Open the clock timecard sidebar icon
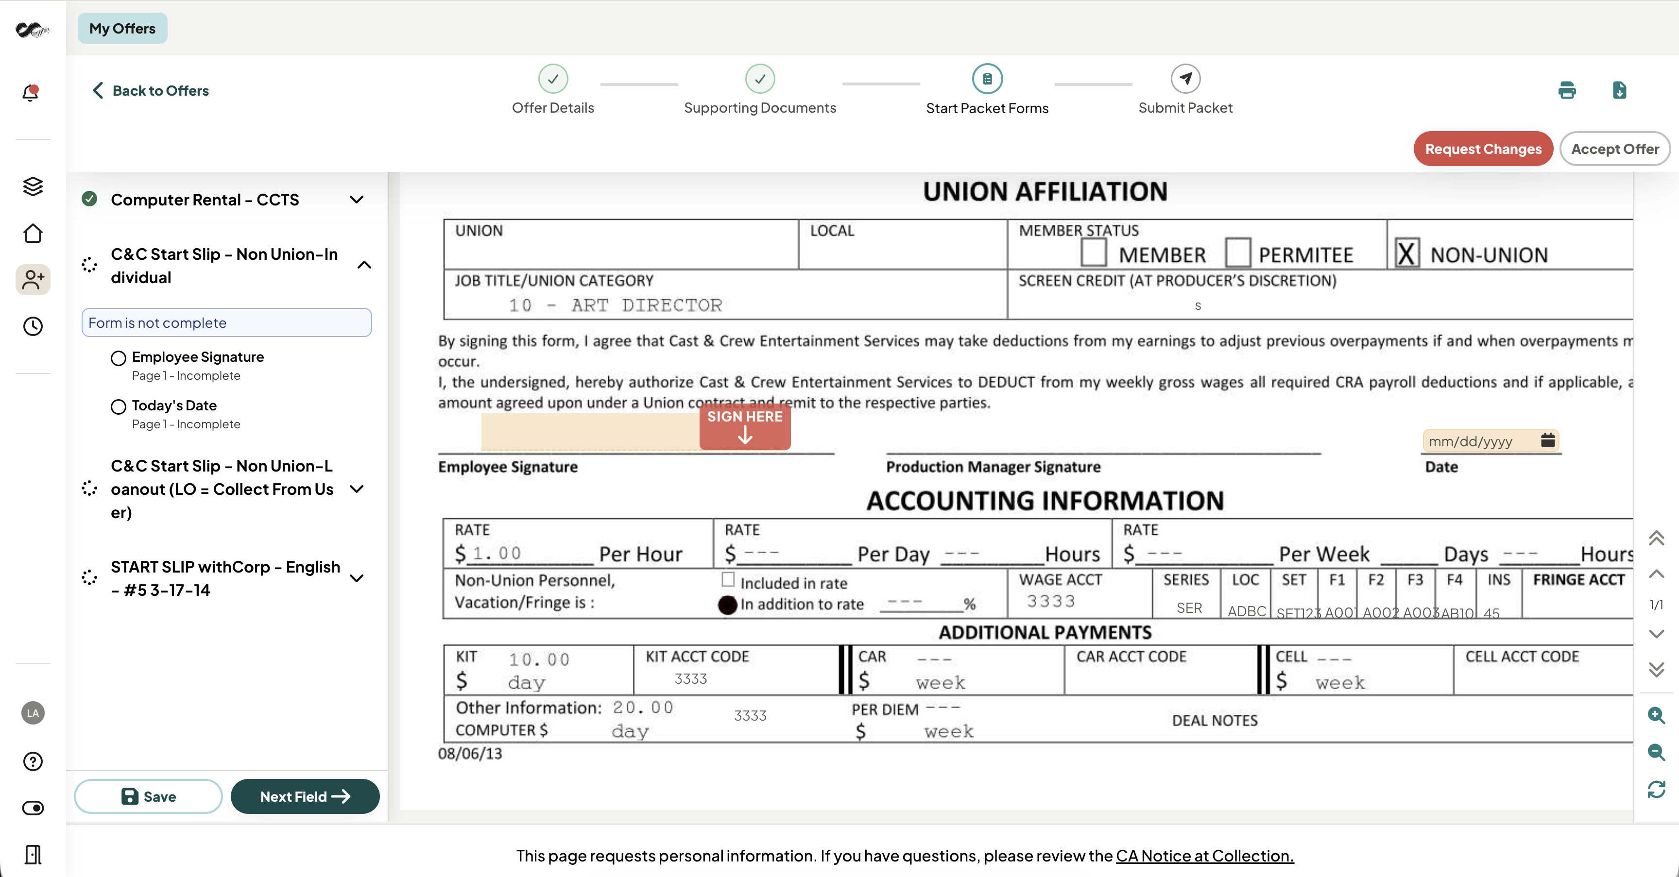 33,326
